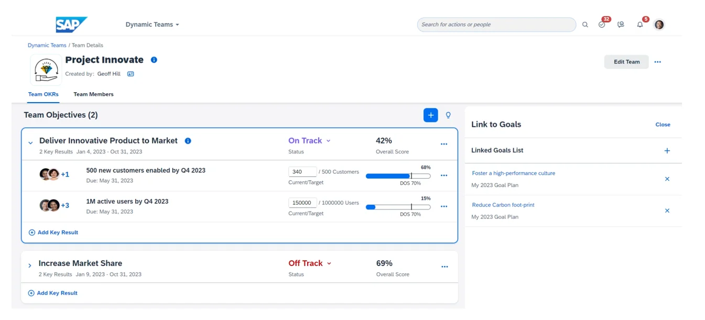Switch to the Team Members tab
705x320 pixels.
pyautogui.click(x=93, y=94)
